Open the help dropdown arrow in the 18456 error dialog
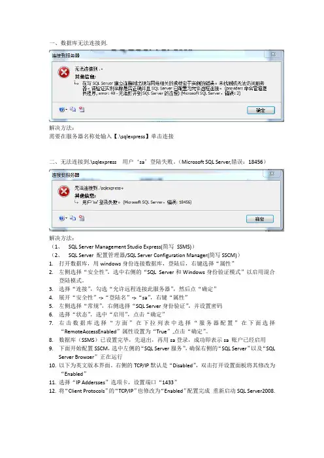Viewport: 324px width, 458px height. pyautogui.click(x=66, y=218)
